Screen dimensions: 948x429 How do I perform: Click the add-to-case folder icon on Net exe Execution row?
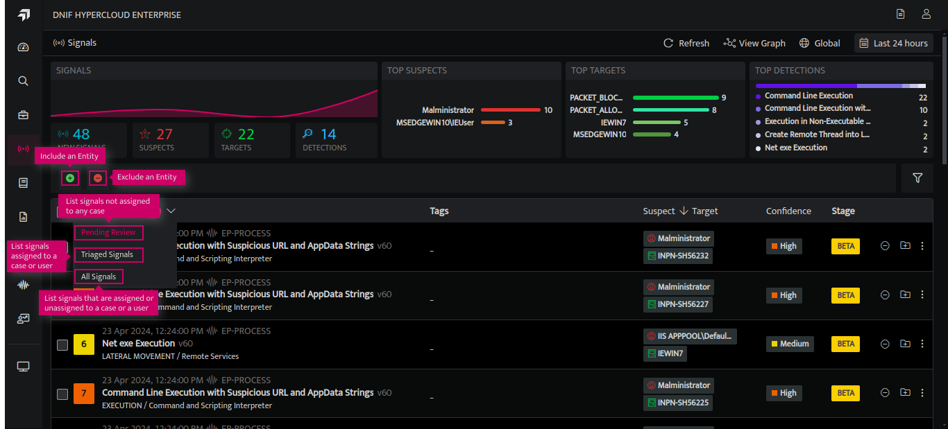coord(905,343)
